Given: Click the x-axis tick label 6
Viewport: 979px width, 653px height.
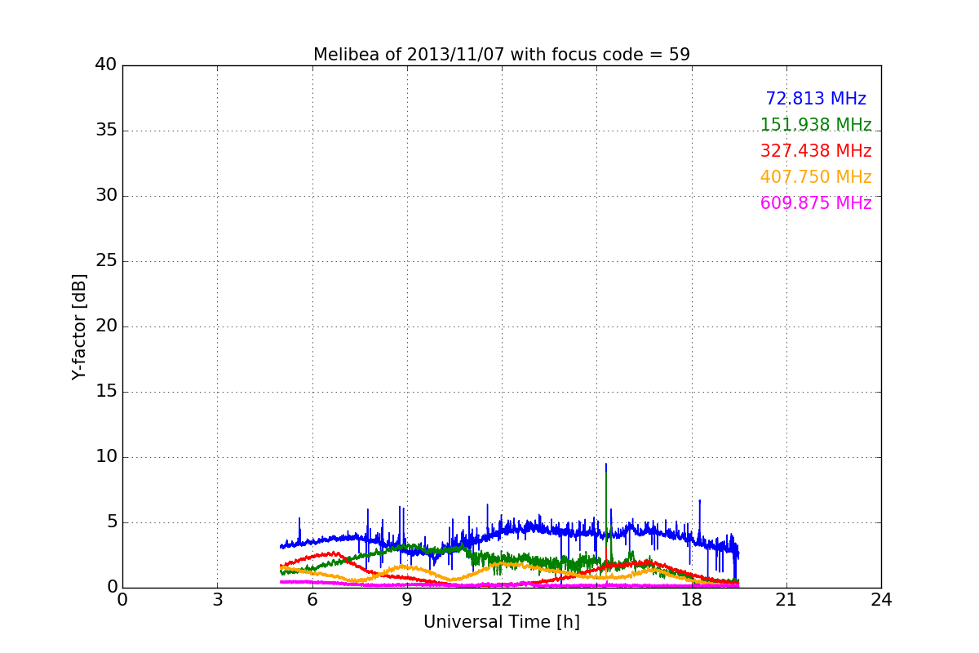Looking at the screenshot, I should pyautogui.click(x=312, y=599).
